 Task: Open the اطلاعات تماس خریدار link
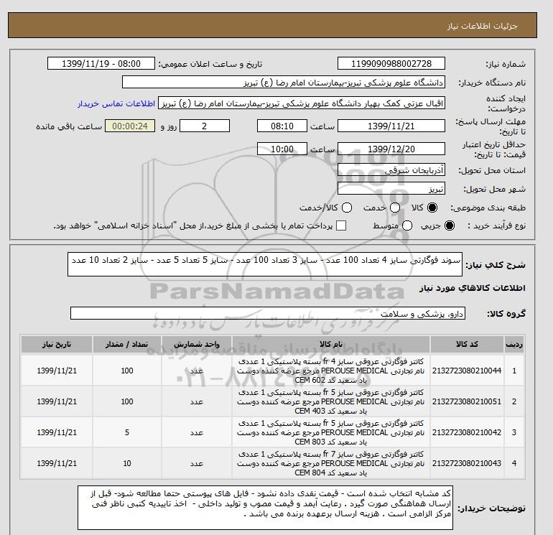tap(116, 103)
